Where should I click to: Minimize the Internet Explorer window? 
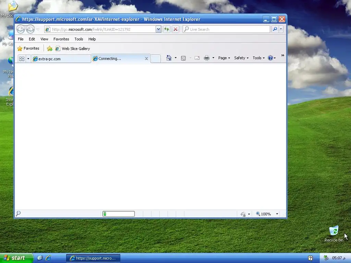coord(266,19)
